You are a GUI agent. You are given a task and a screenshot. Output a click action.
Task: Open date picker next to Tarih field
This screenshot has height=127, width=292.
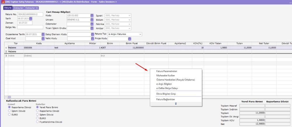31,19
